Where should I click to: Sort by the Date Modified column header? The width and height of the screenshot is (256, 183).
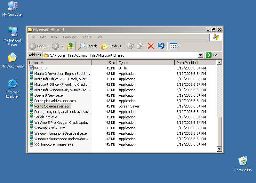tap(196, 63)
